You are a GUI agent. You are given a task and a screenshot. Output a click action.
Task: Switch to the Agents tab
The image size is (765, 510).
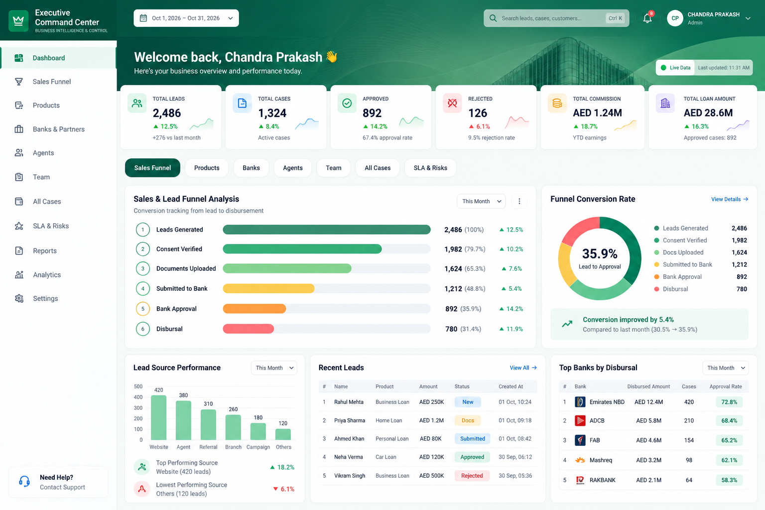(x=293, y=168)
